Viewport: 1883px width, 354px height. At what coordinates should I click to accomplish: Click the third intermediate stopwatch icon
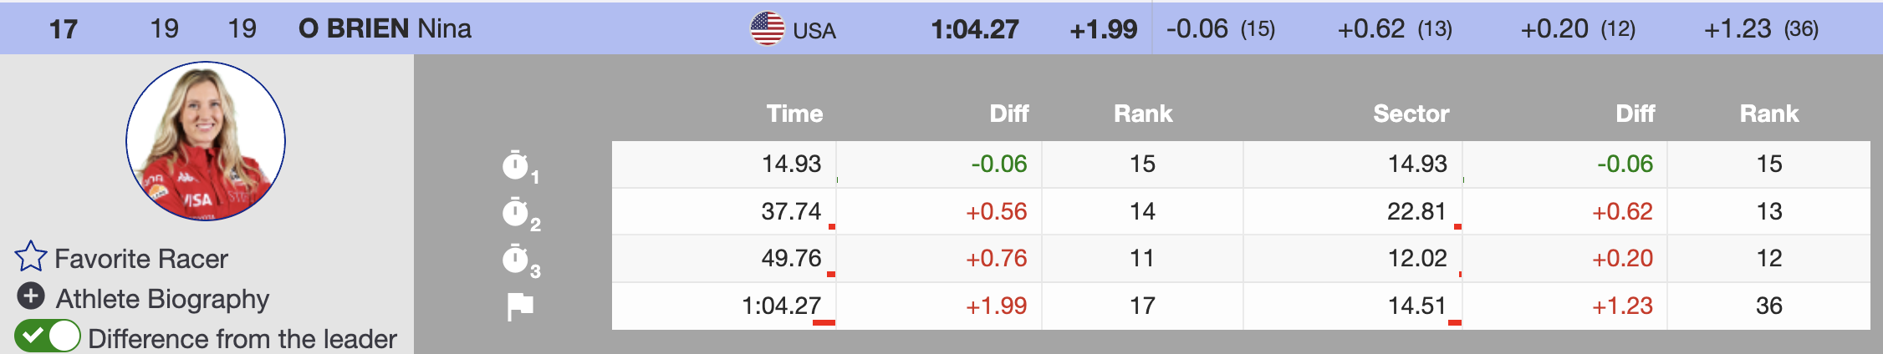[516, 260]
